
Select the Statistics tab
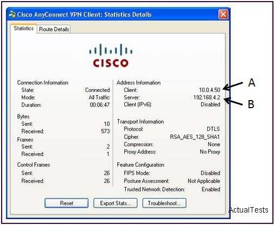coord(24,28)
